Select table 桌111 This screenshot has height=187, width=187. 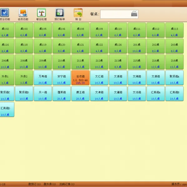[137, 30]
